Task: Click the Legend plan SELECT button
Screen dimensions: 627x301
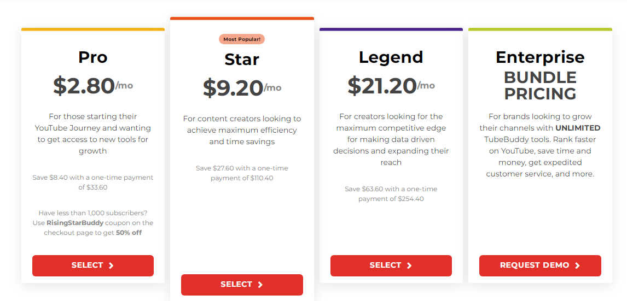Action: click(x=391, y=265)
